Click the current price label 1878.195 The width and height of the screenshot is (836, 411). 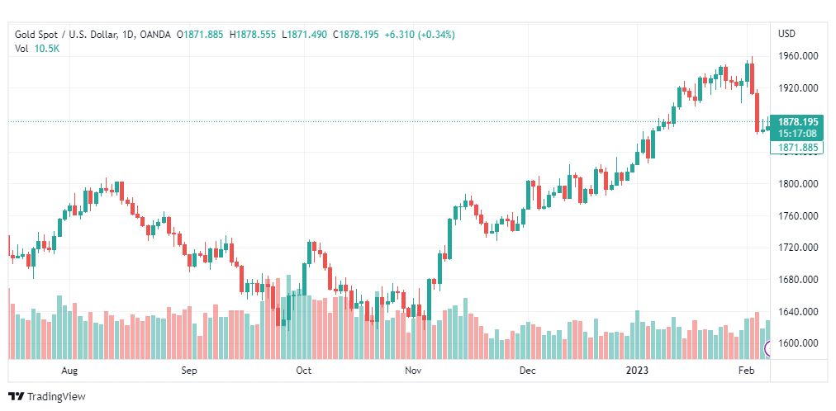coord(797,121)
